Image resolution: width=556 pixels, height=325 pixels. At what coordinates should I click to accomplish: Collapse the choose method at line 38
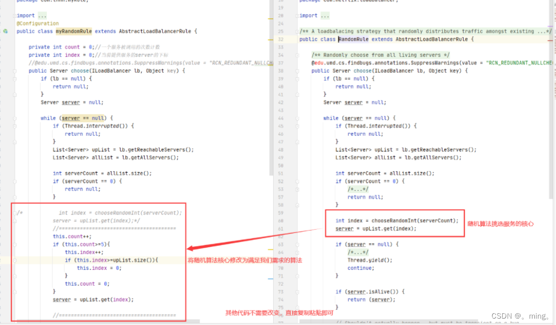coord(298,71)
